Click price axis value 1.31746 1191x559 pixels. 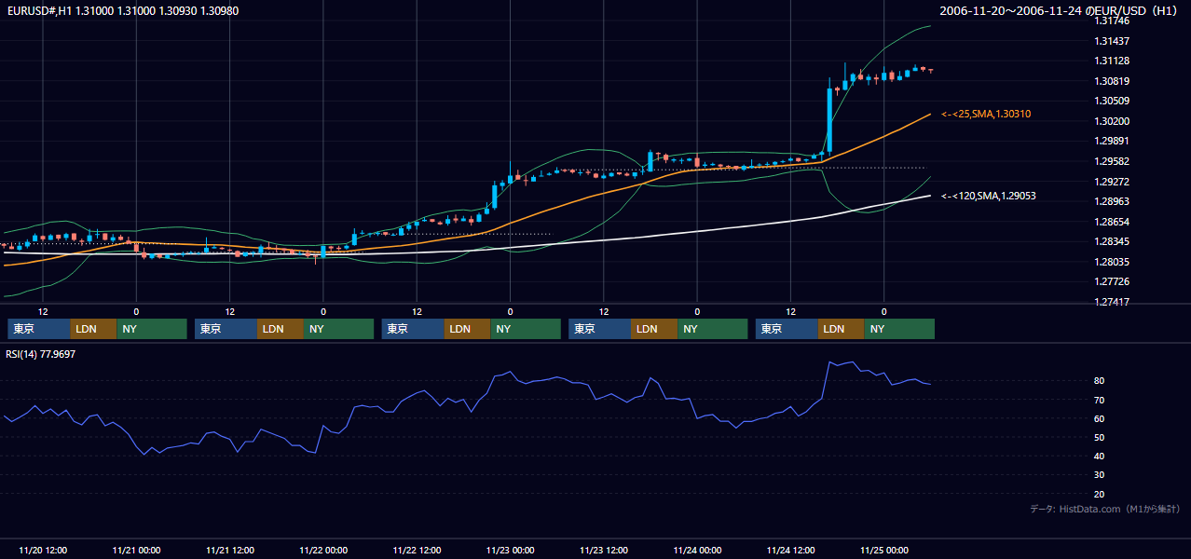click(1113, 21)
